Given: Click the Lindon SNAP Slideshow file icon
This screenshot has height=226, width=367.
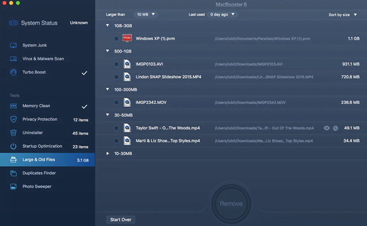Looking at the screenshot, I should pyautogui.click(x=127, y=77).
